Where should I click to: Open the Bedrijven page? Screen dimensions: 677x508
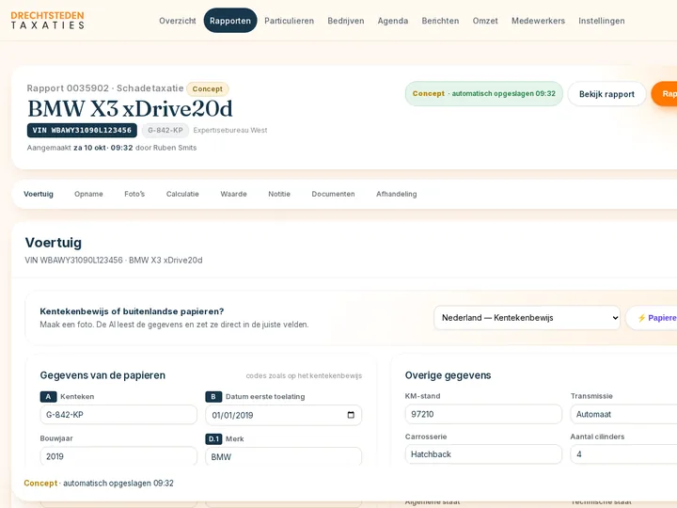click(x=345, y=21)
